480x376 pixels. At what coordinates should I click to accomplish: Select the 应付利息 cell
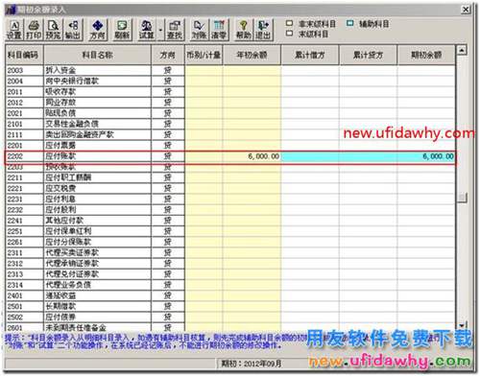(x=98, y=200)
